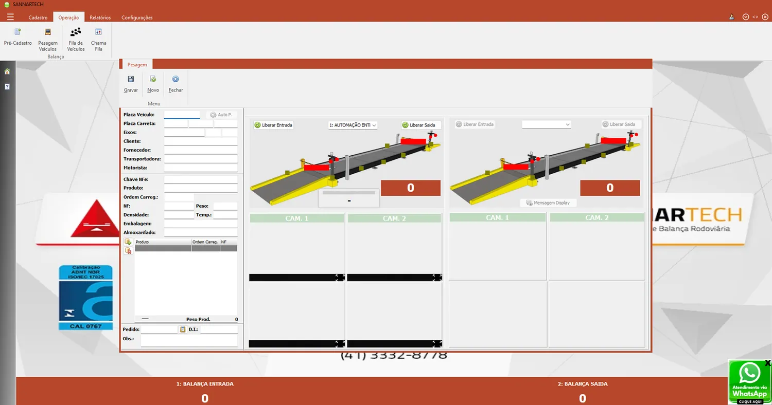Click the CAM. 2 header of second scale
Image resolution: width=772 pixels, height=405 pixels.
[x=596, y=218]
